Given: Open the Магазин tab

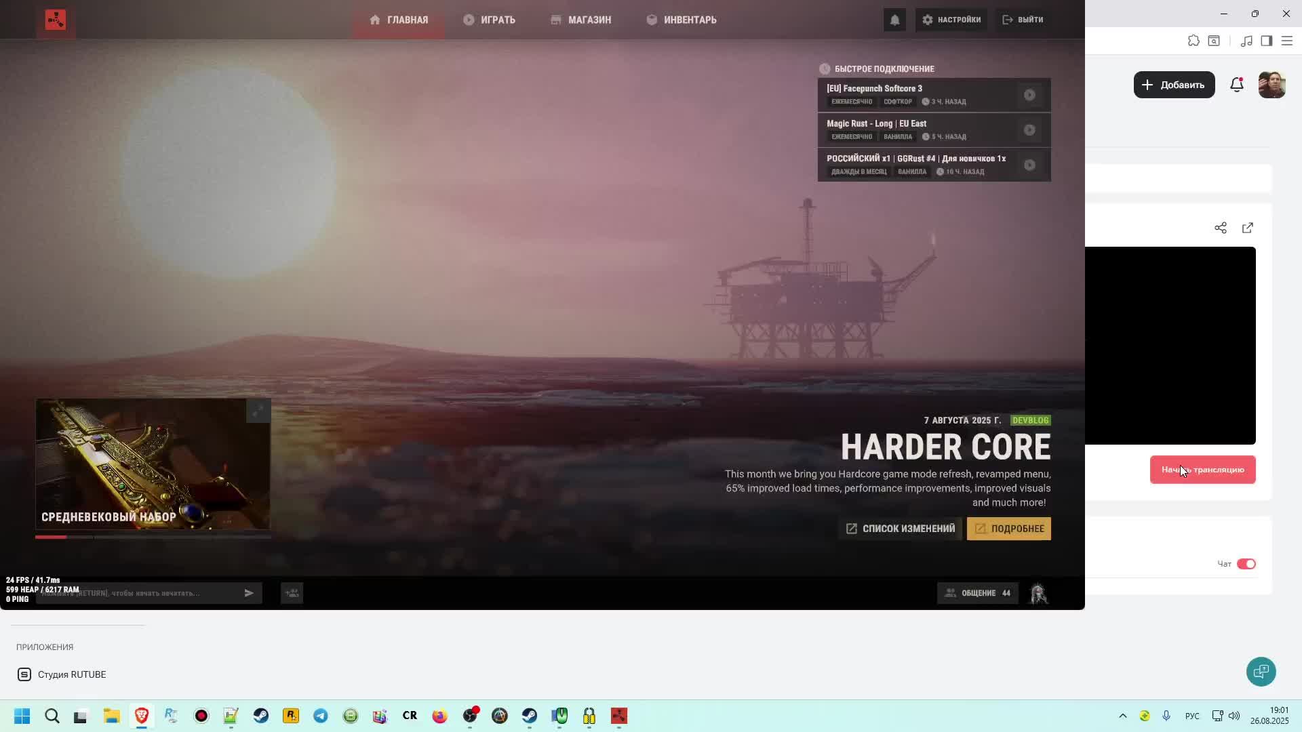Looking at the screenshot, I should click(580, 20).
